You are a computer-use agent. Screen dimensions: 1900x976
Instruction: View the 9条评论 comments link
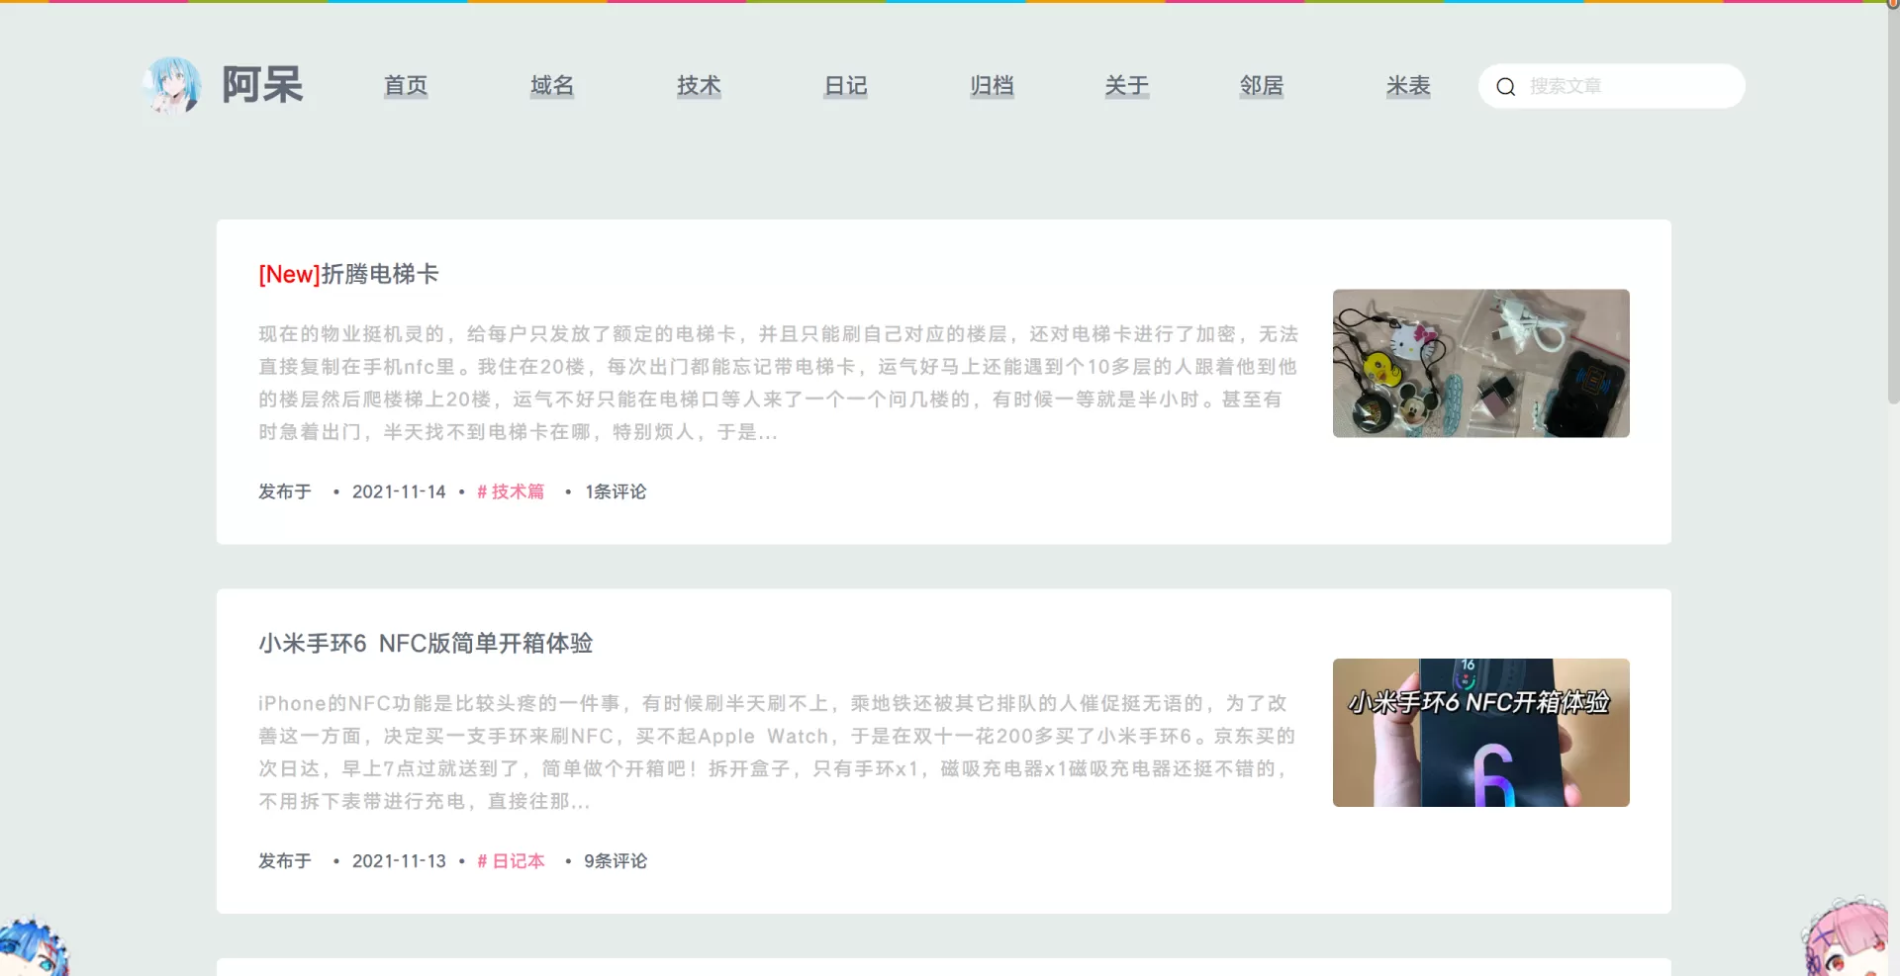pos(616,861)
